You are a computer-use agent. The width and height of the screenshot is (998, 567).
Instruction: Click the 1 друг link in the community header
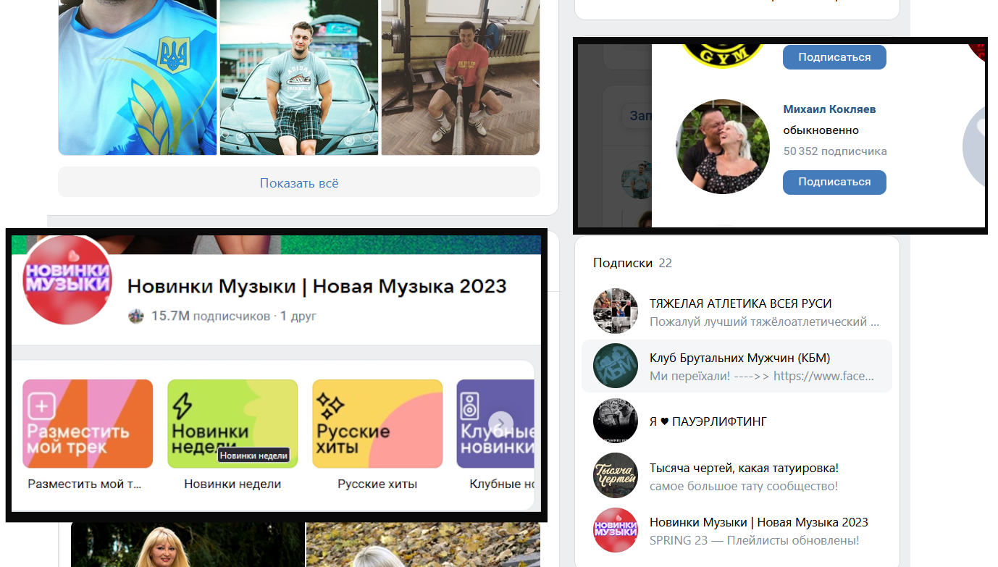pos(298,316)
